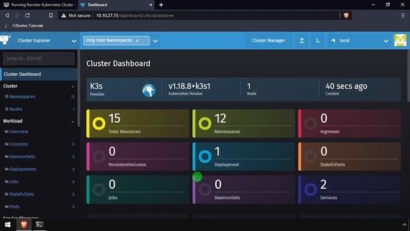Click the 1 Deployment card
Image resolution: width=410 pixels, height=231 pixels.
pos(243,157)
